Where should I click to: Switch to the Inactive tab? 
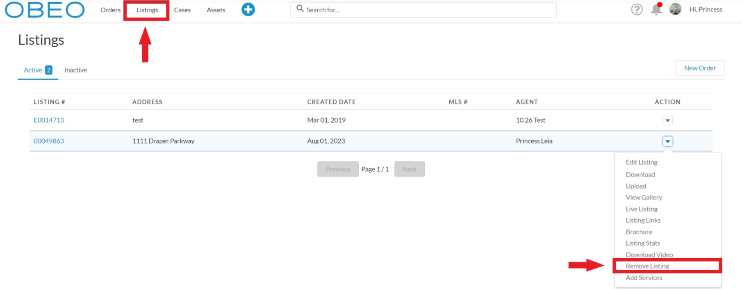pyautogui.click(x=76, y=70)
